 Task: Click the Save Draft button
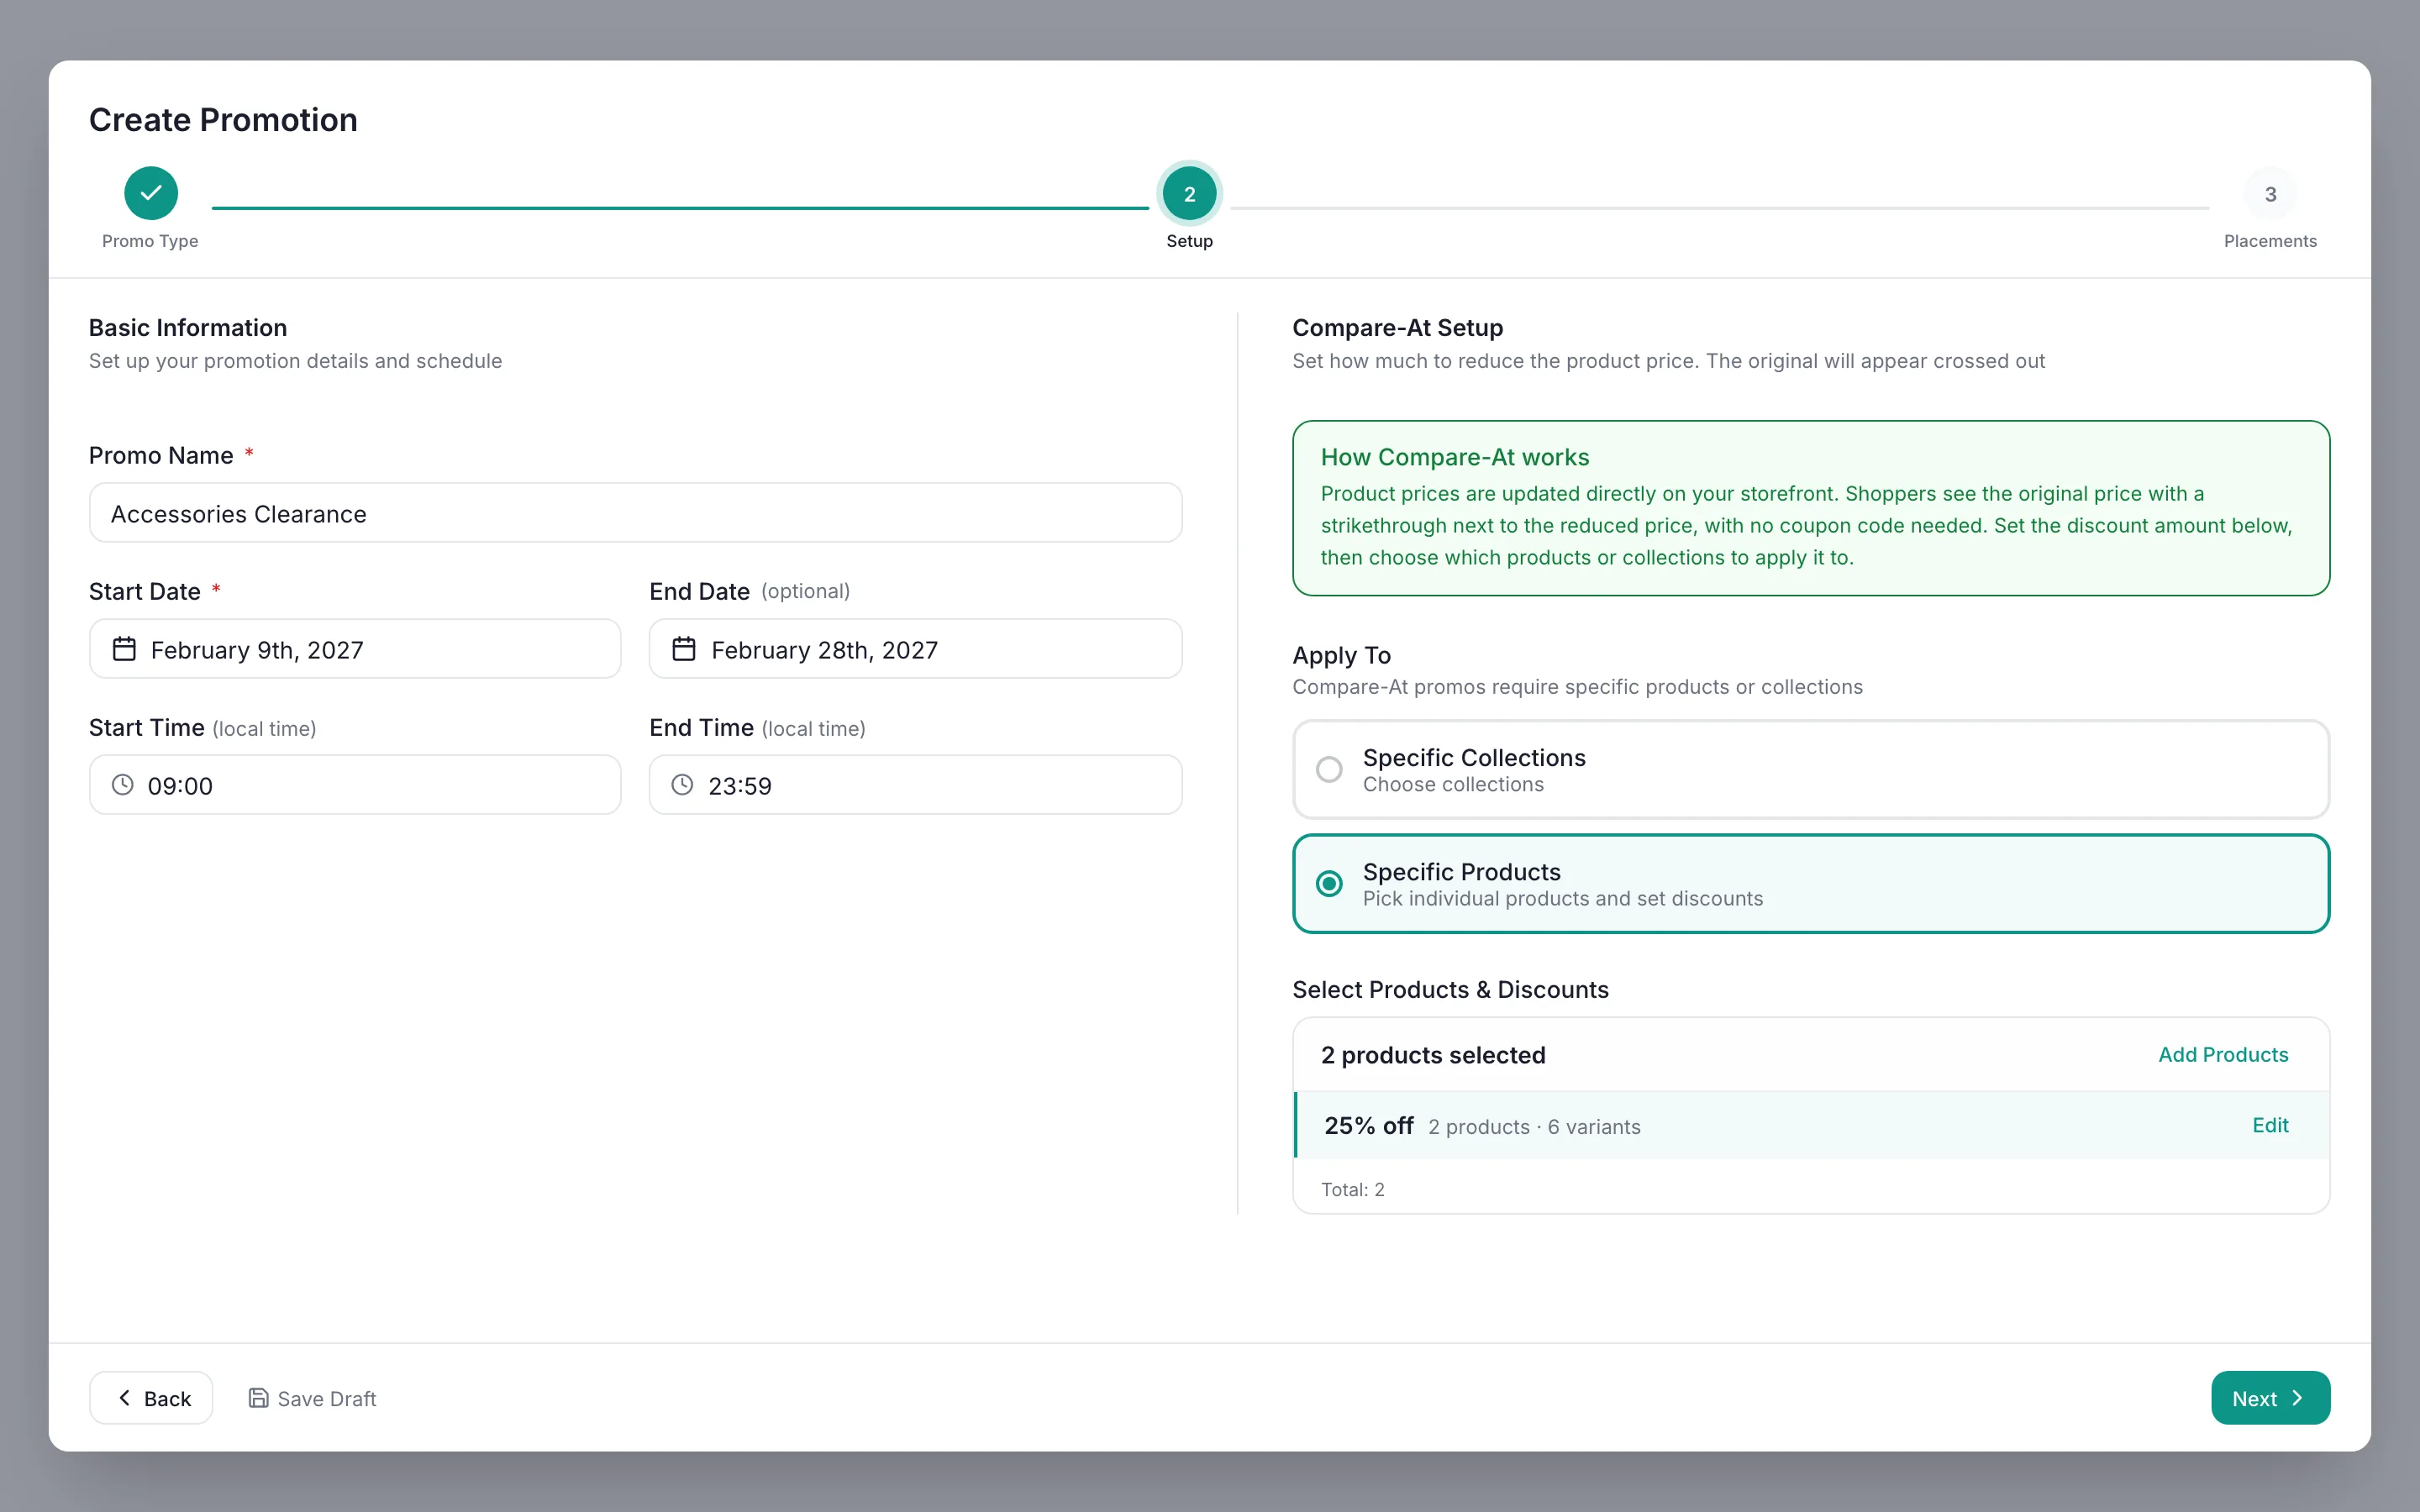pos(312,1398)
